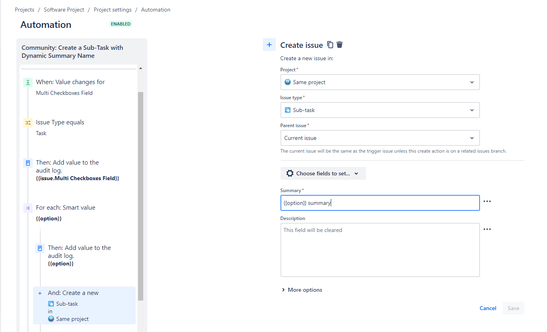The height and width of the screenshot is (332, 547).
Task: Click the gear icon on Choose fields to set
Action: 289,173
